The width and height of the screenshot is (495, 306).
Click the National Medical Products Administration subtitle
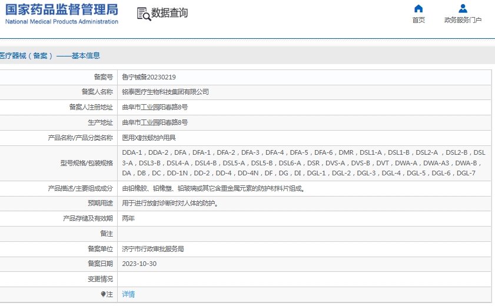(x=62, y=22)
